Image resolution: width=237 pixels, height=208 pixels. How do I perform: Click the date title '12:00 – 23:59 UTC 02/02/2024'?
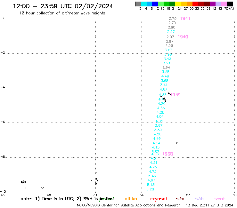click(x=63, y=6)
